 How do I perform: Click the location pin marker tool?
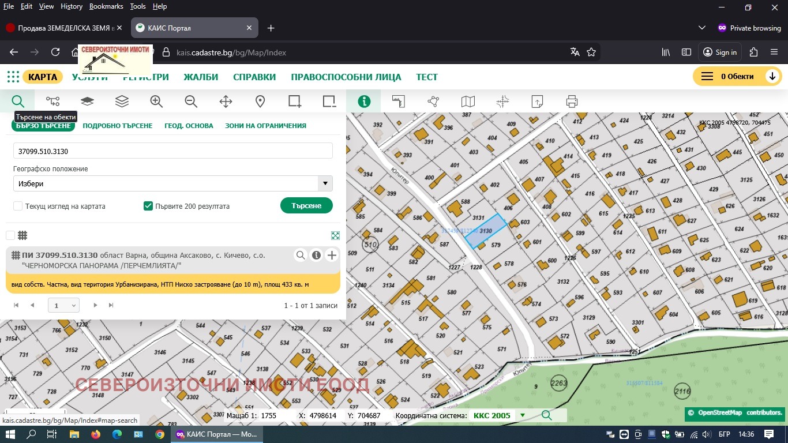[x=260, y=102]
